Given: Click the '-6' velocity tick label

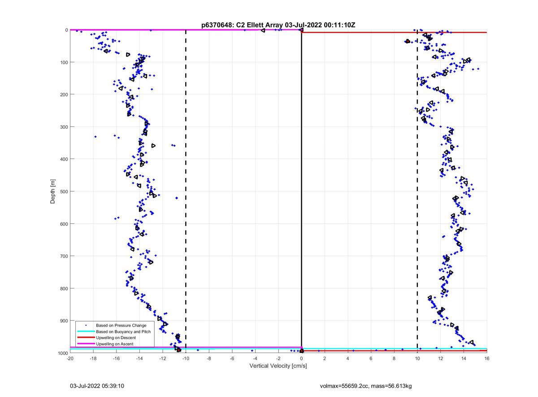Looking at the screenshot, I should coord(232,358).
